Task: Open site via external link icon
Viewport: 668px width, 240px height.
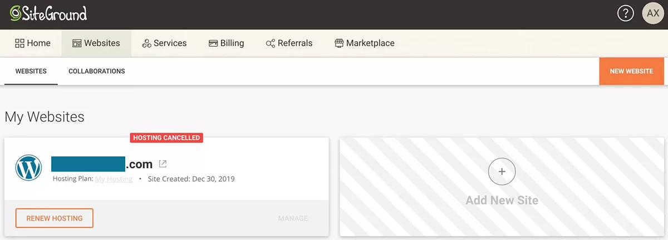Action: (x=163, y=164)
